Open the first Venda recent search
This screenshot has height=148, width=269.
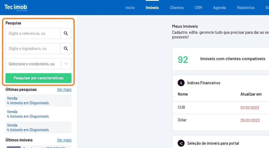[x=28, y=101]
